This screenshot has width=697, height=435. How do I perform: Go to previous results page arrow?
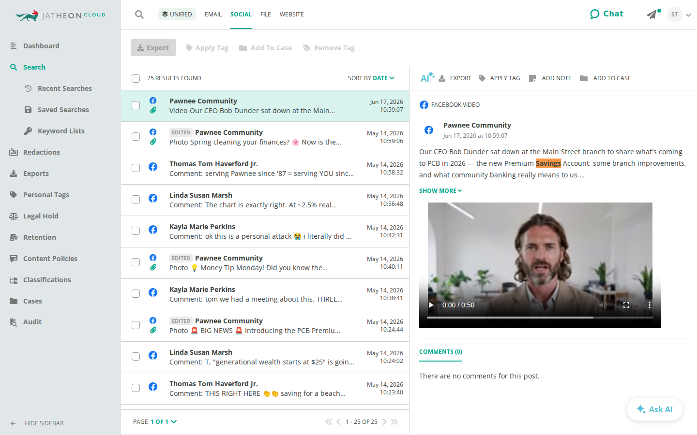[338, 422]
